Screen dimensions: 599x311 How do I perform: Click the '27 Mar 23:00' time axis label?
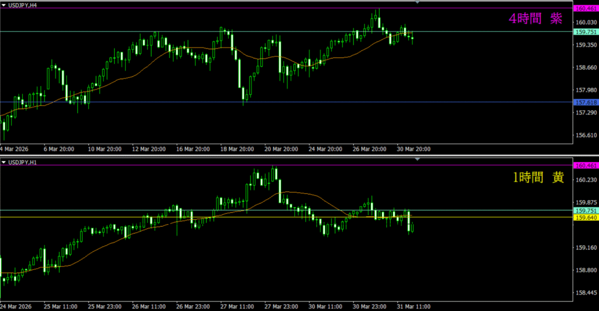280,306
